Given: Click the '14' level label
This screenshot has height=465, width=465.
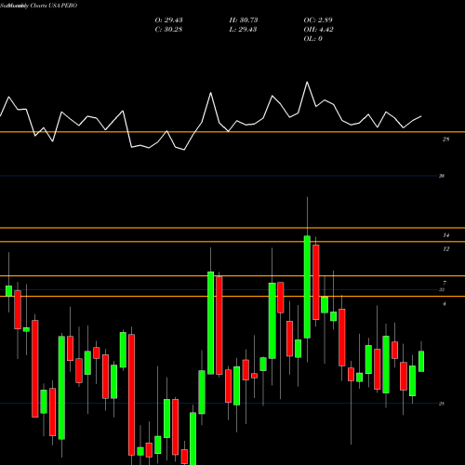Looking at the screenshot, I should point(445,235).
